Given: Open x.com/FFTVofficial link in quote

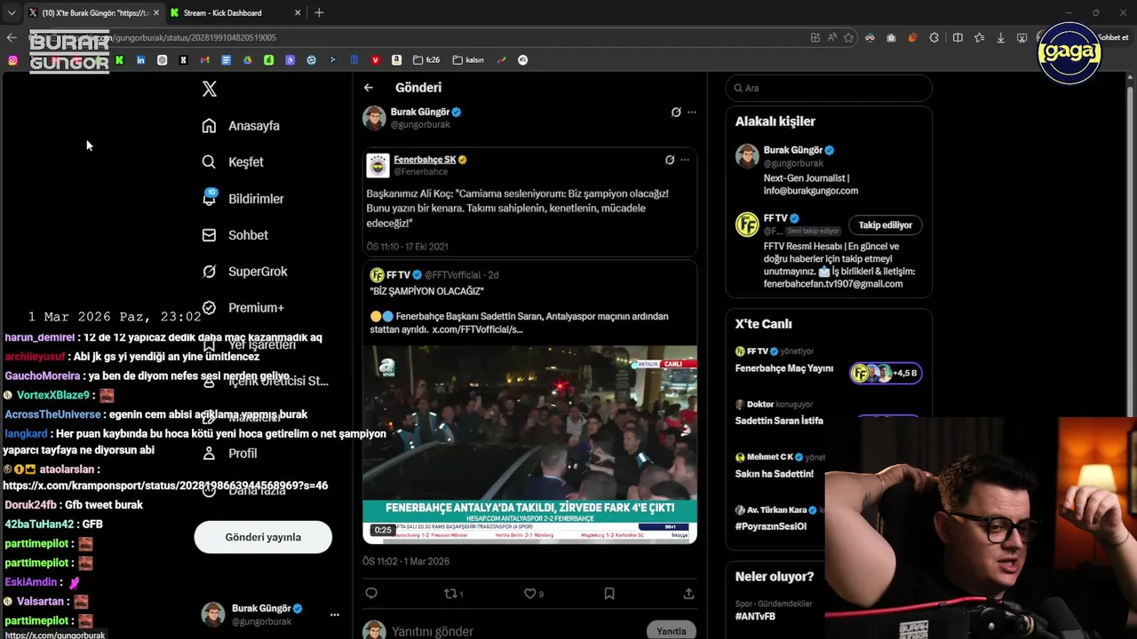Looking at the screenshot, I should tap(477, 329).
